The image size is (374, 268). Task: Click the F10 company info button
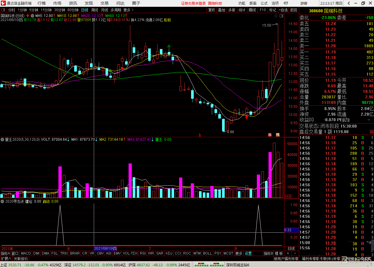coord(263,10)
